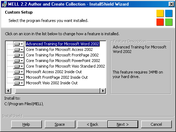
Task: Click the Help button
Action: click(x=26, y=124)
